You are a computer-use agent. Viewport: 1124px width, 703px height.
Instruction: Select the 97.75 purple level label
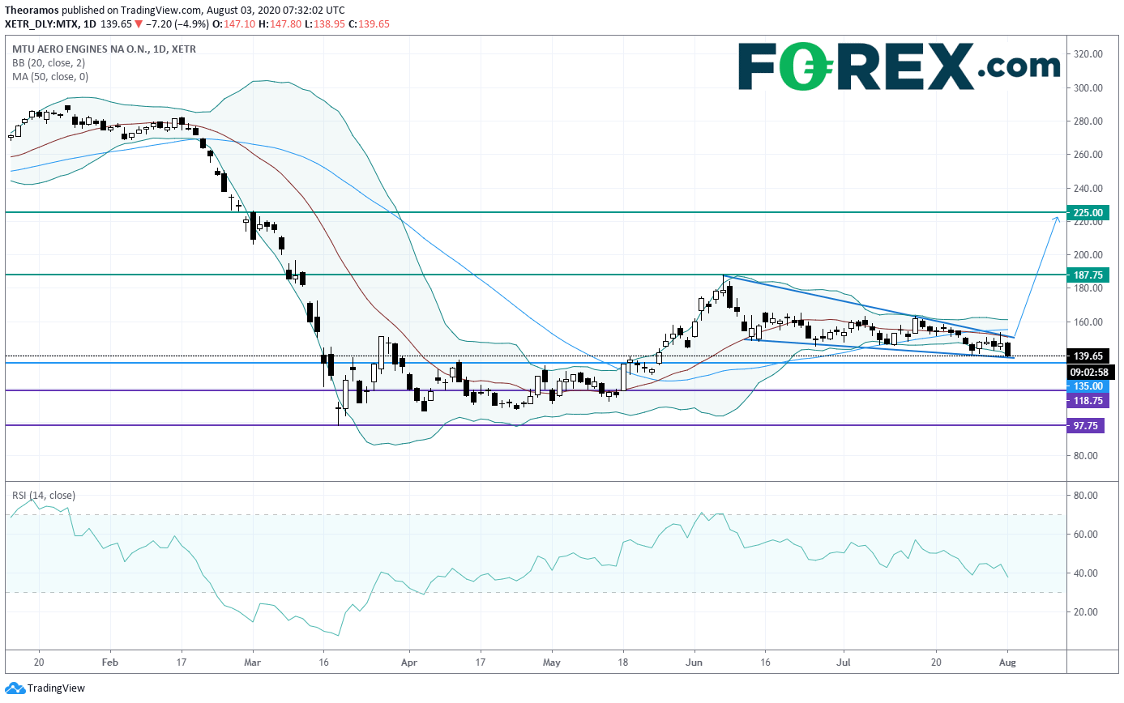[1086, 425]
